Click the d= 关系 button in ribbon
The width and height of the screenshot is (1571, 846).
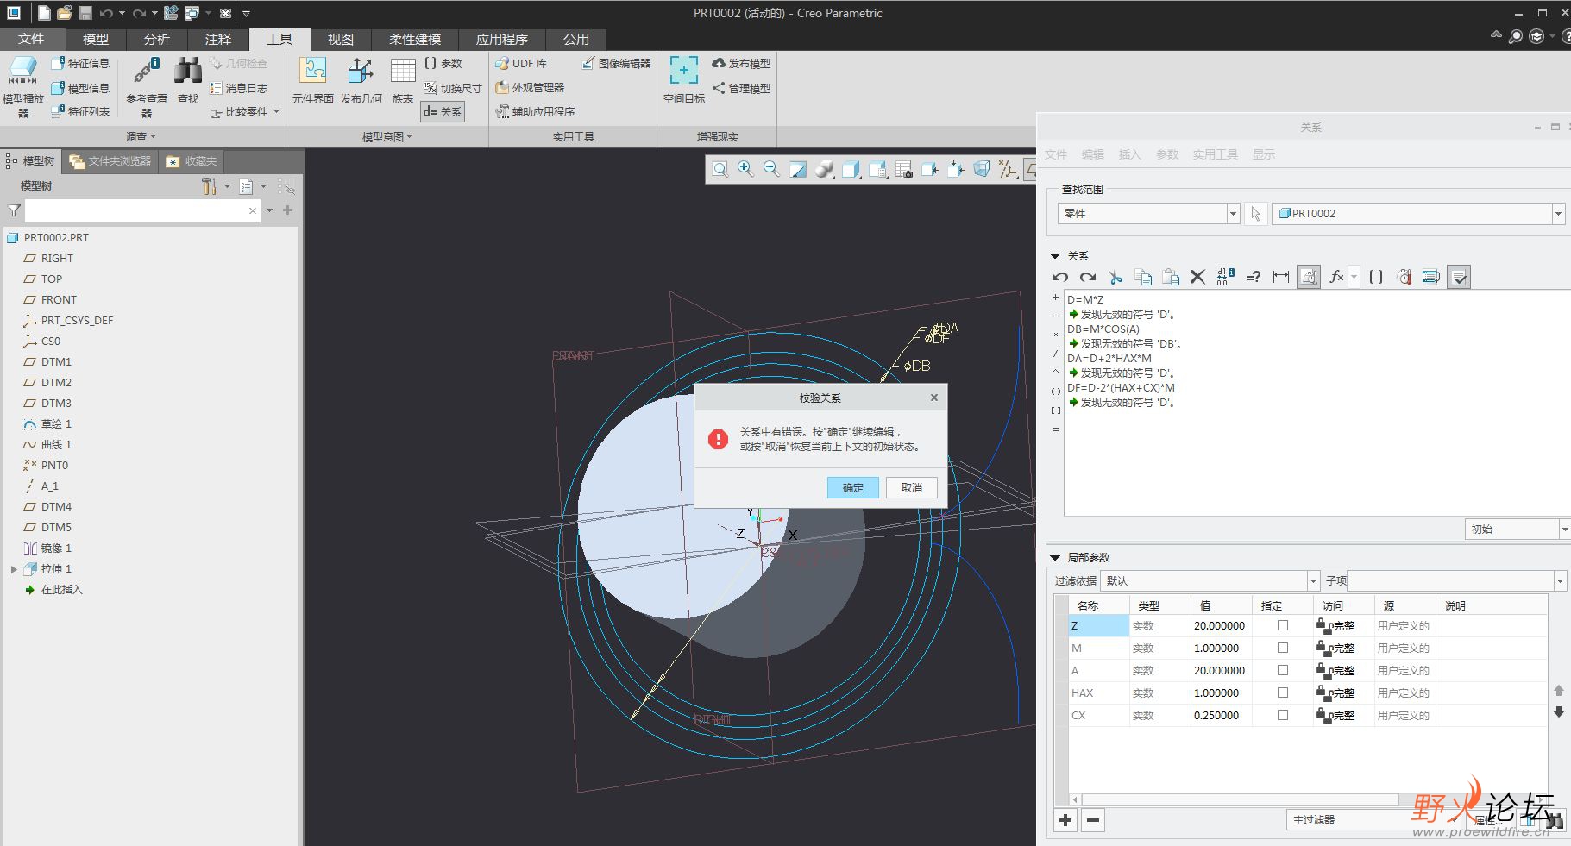[x=443, y=112]
